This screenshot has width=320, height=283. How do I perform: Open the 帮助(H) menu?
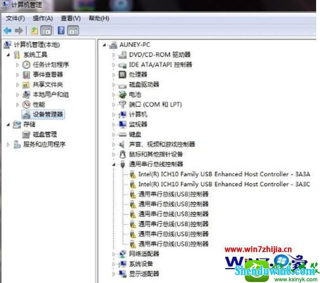coord(99,18)
